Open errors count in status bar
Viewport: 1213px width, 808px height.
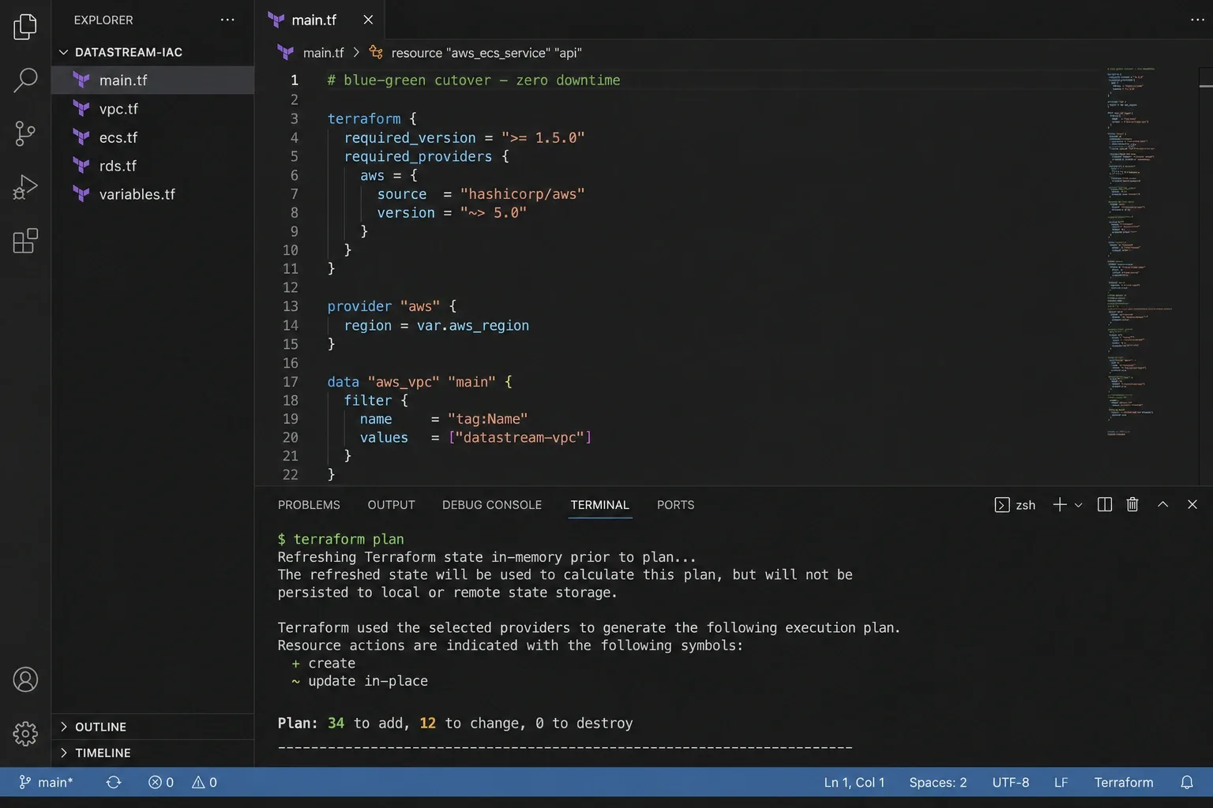point(161,782)
